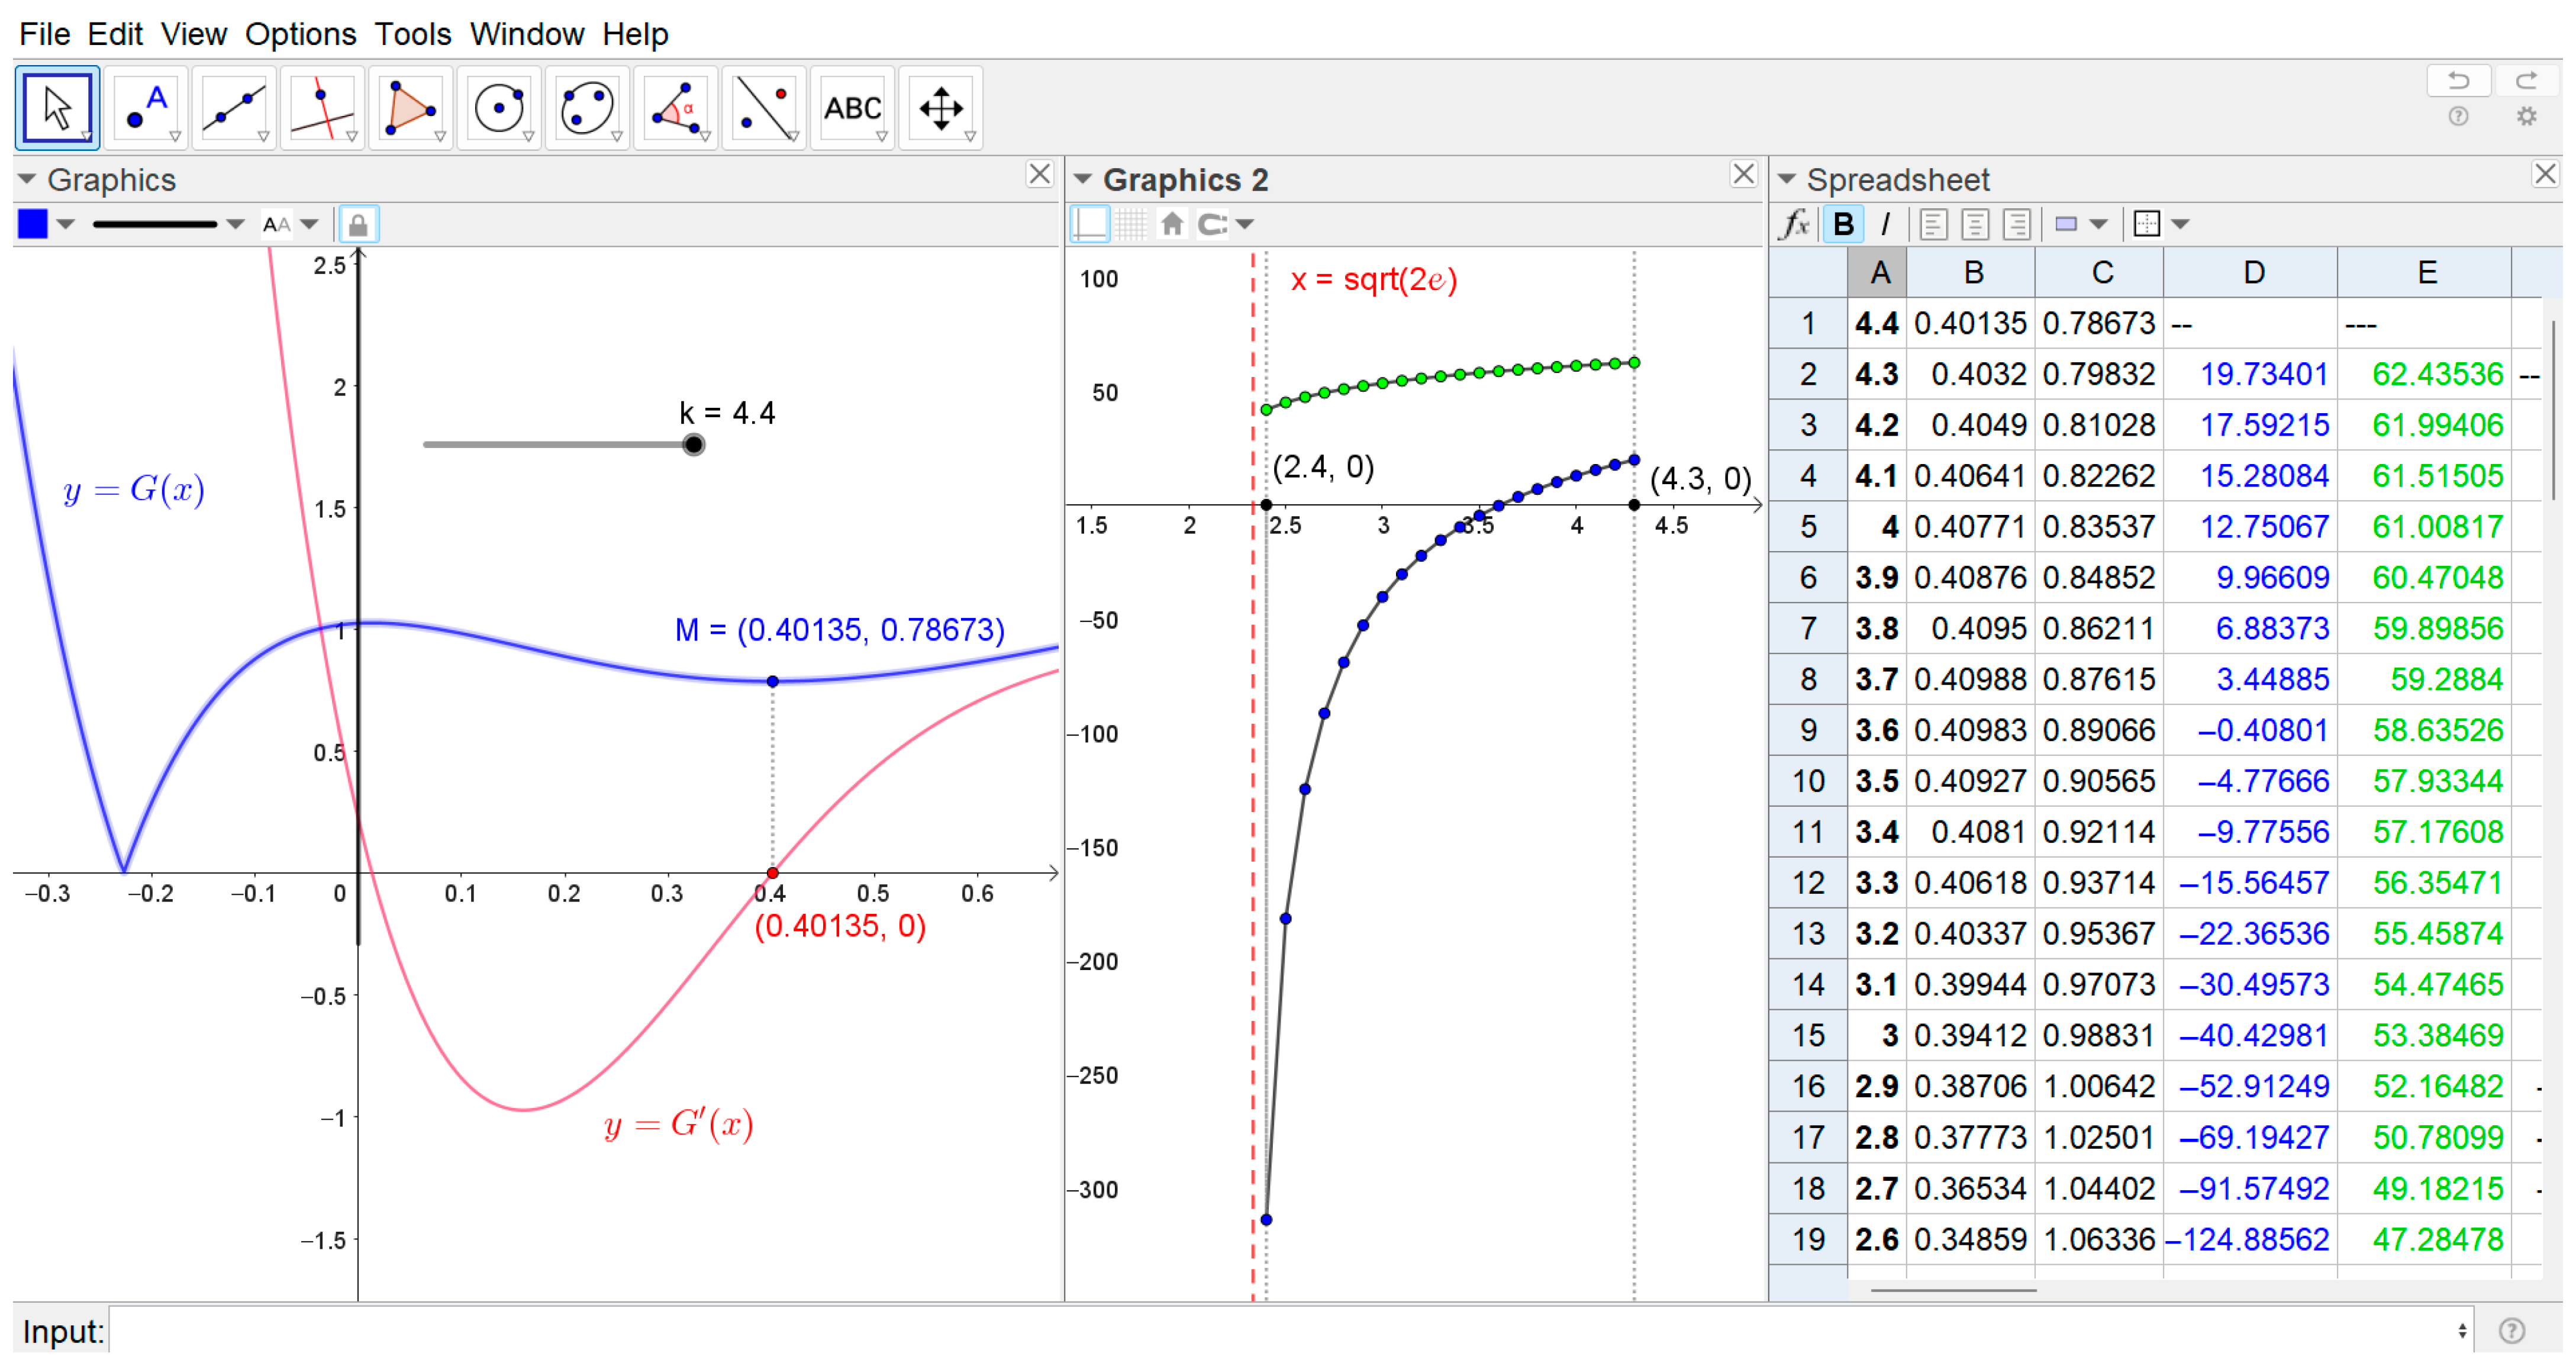
Task: Click the blue color swatch
Action: [x=33, y=224]
